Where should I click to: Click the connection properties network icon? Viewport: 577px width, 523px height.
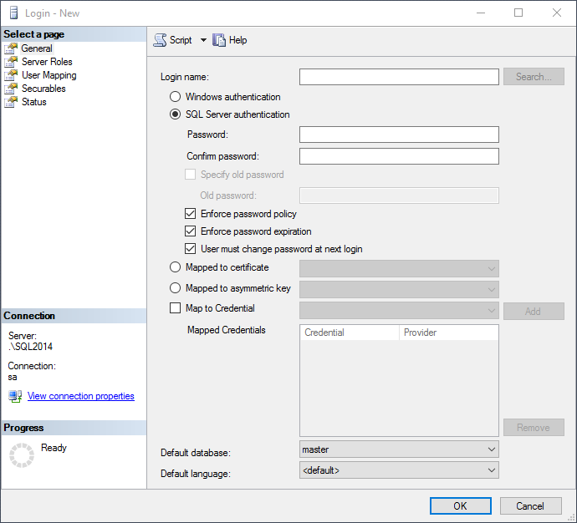[15, 396]
